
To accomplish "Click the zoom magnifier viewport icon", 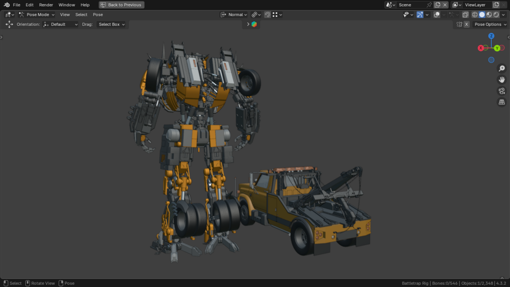I will pyautogui.click(x=502, y=69).
